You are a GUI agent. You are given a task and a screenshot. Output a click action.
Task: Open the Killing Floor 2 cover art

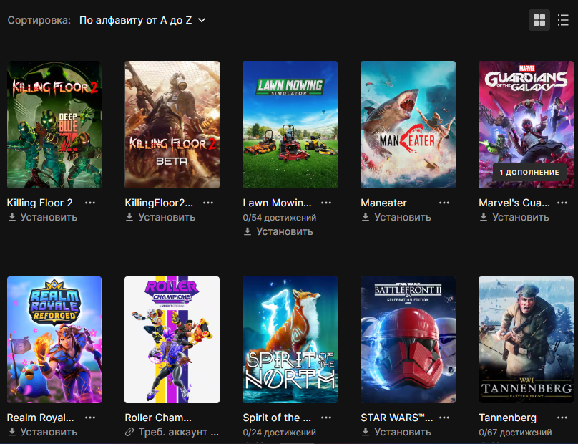[x=54, y=125]
